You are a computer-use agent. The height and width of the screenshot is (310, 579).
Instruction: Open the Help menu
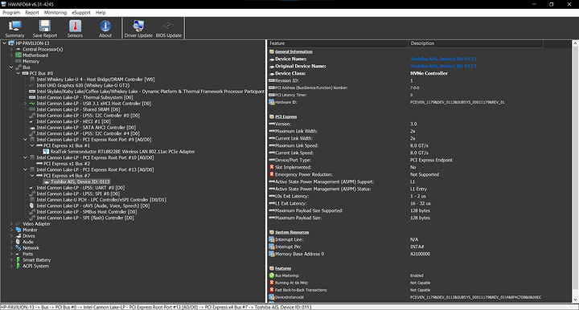pos(101,13)
